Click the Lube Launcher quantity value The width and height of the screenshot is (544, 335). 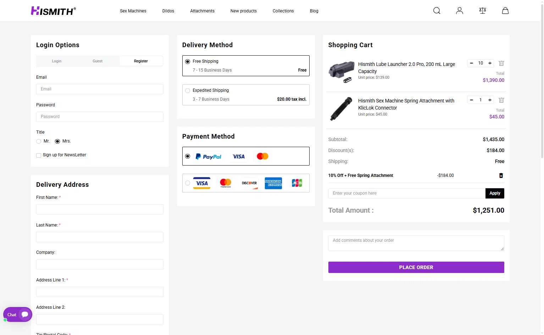tap(481, 63)
